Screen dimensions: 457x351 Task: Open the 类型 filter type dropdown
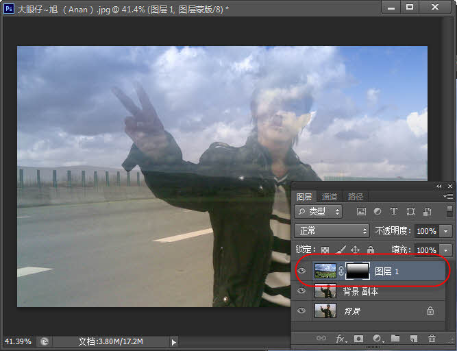point(320,212)
